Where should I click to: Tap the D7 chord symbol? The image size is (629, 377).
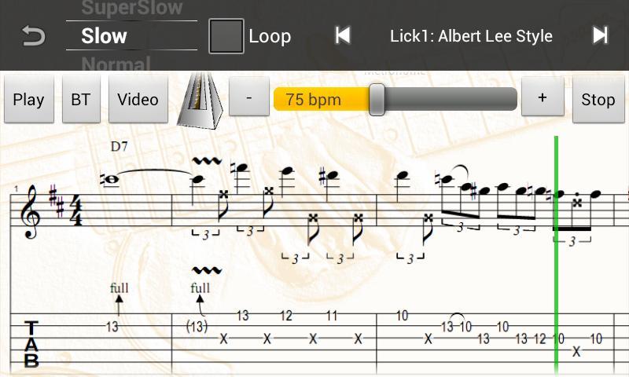pyautogui.click(x=120, y=146)
